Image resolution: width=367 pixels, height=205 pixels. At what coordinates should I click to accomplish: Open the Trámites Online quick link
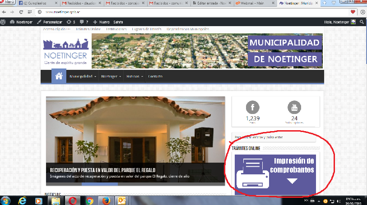click(88, 29)
